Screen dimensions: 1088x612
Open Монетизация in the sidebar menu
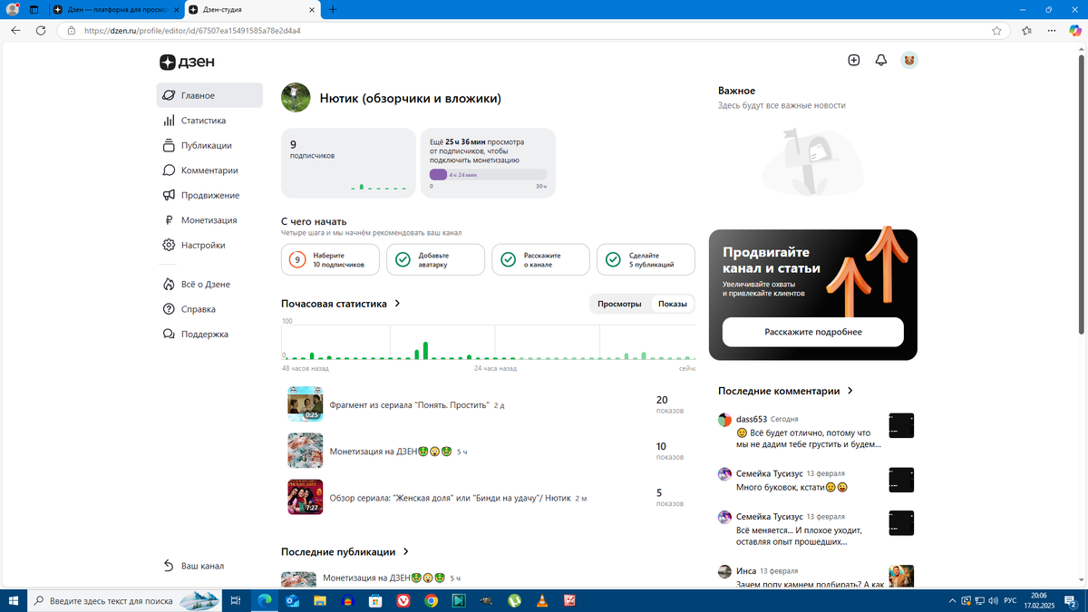coord(209,220)
